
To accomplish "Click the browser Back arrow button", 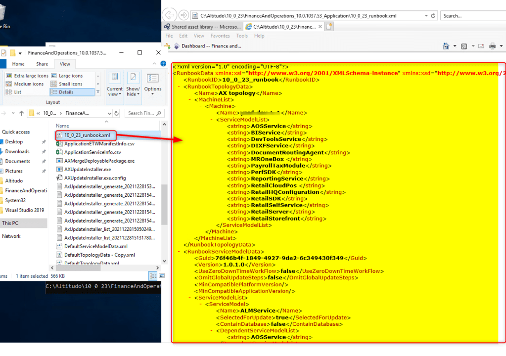I will tap(170, 16).
